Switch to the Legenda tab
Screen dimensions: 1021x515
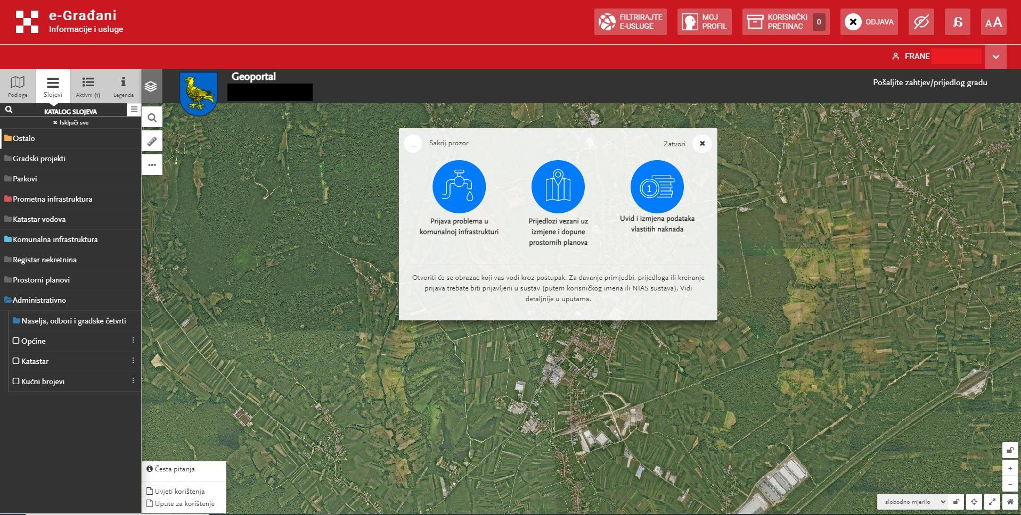click(123, 86)
